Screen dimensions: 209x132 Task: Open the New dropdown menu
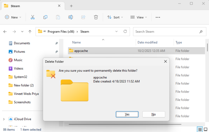click(13, 17)
